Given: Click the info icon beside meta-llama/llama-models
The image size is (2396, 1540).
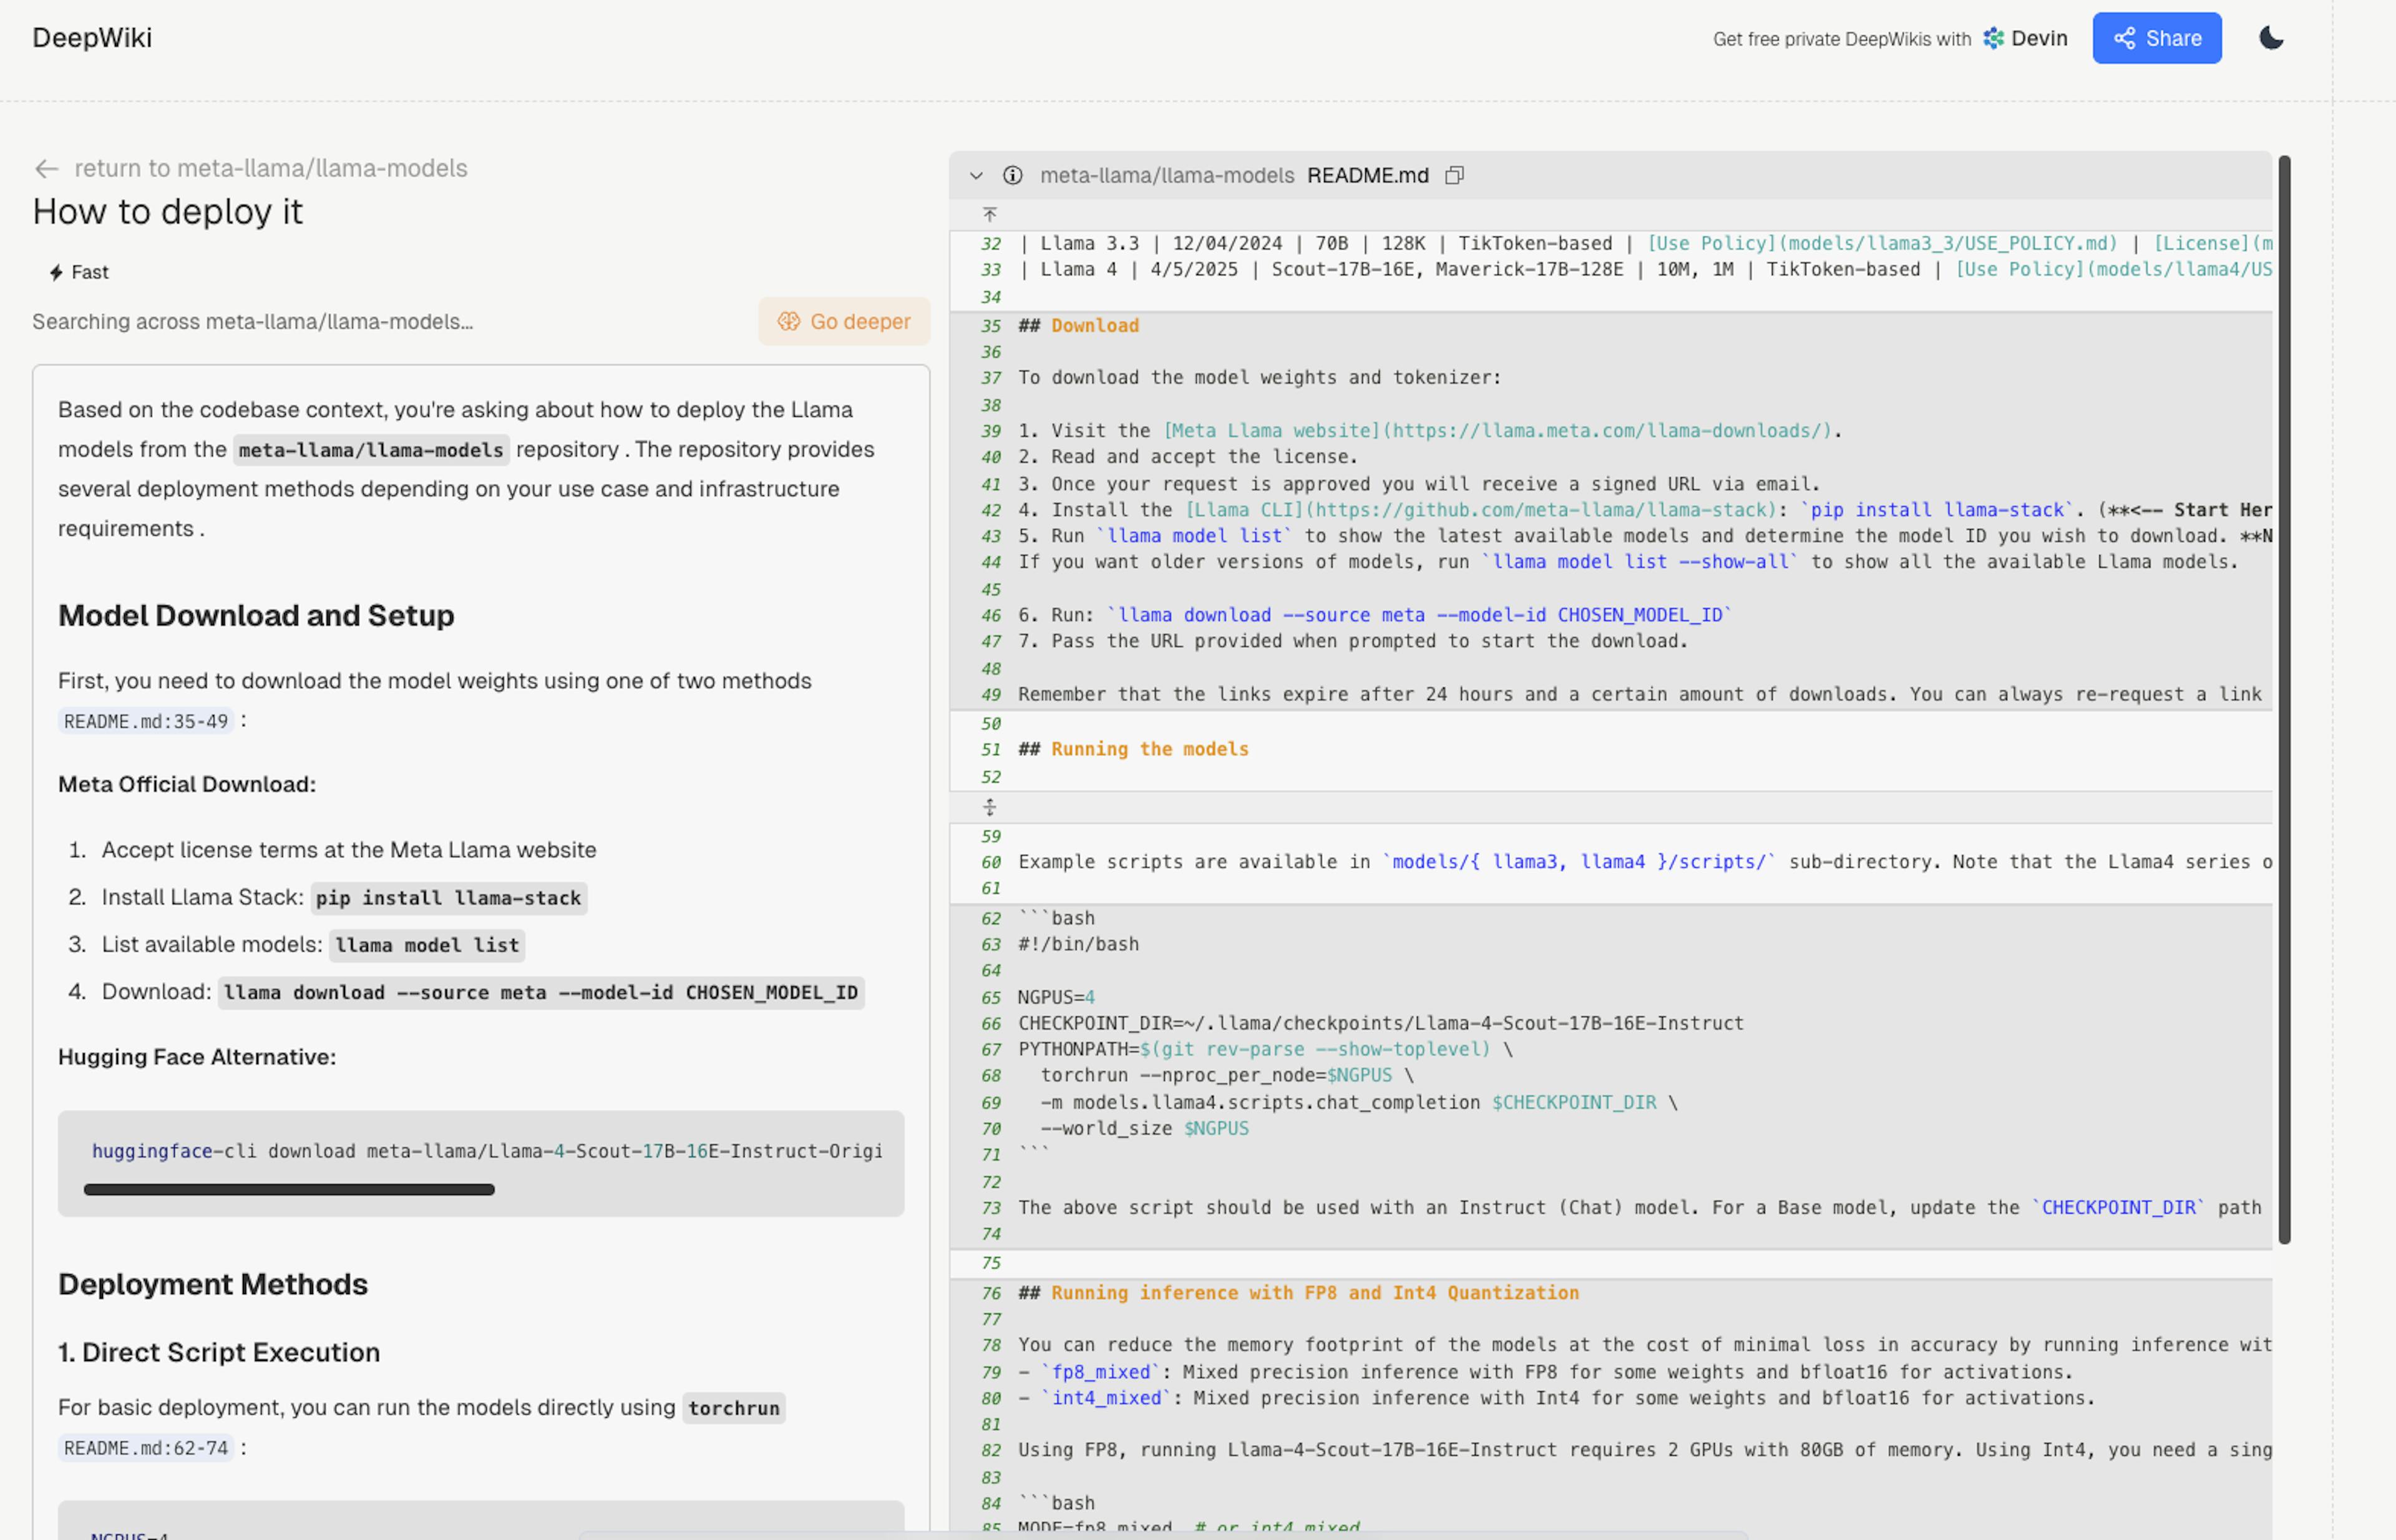Looking at the screenshot, I should point(1012,176).
